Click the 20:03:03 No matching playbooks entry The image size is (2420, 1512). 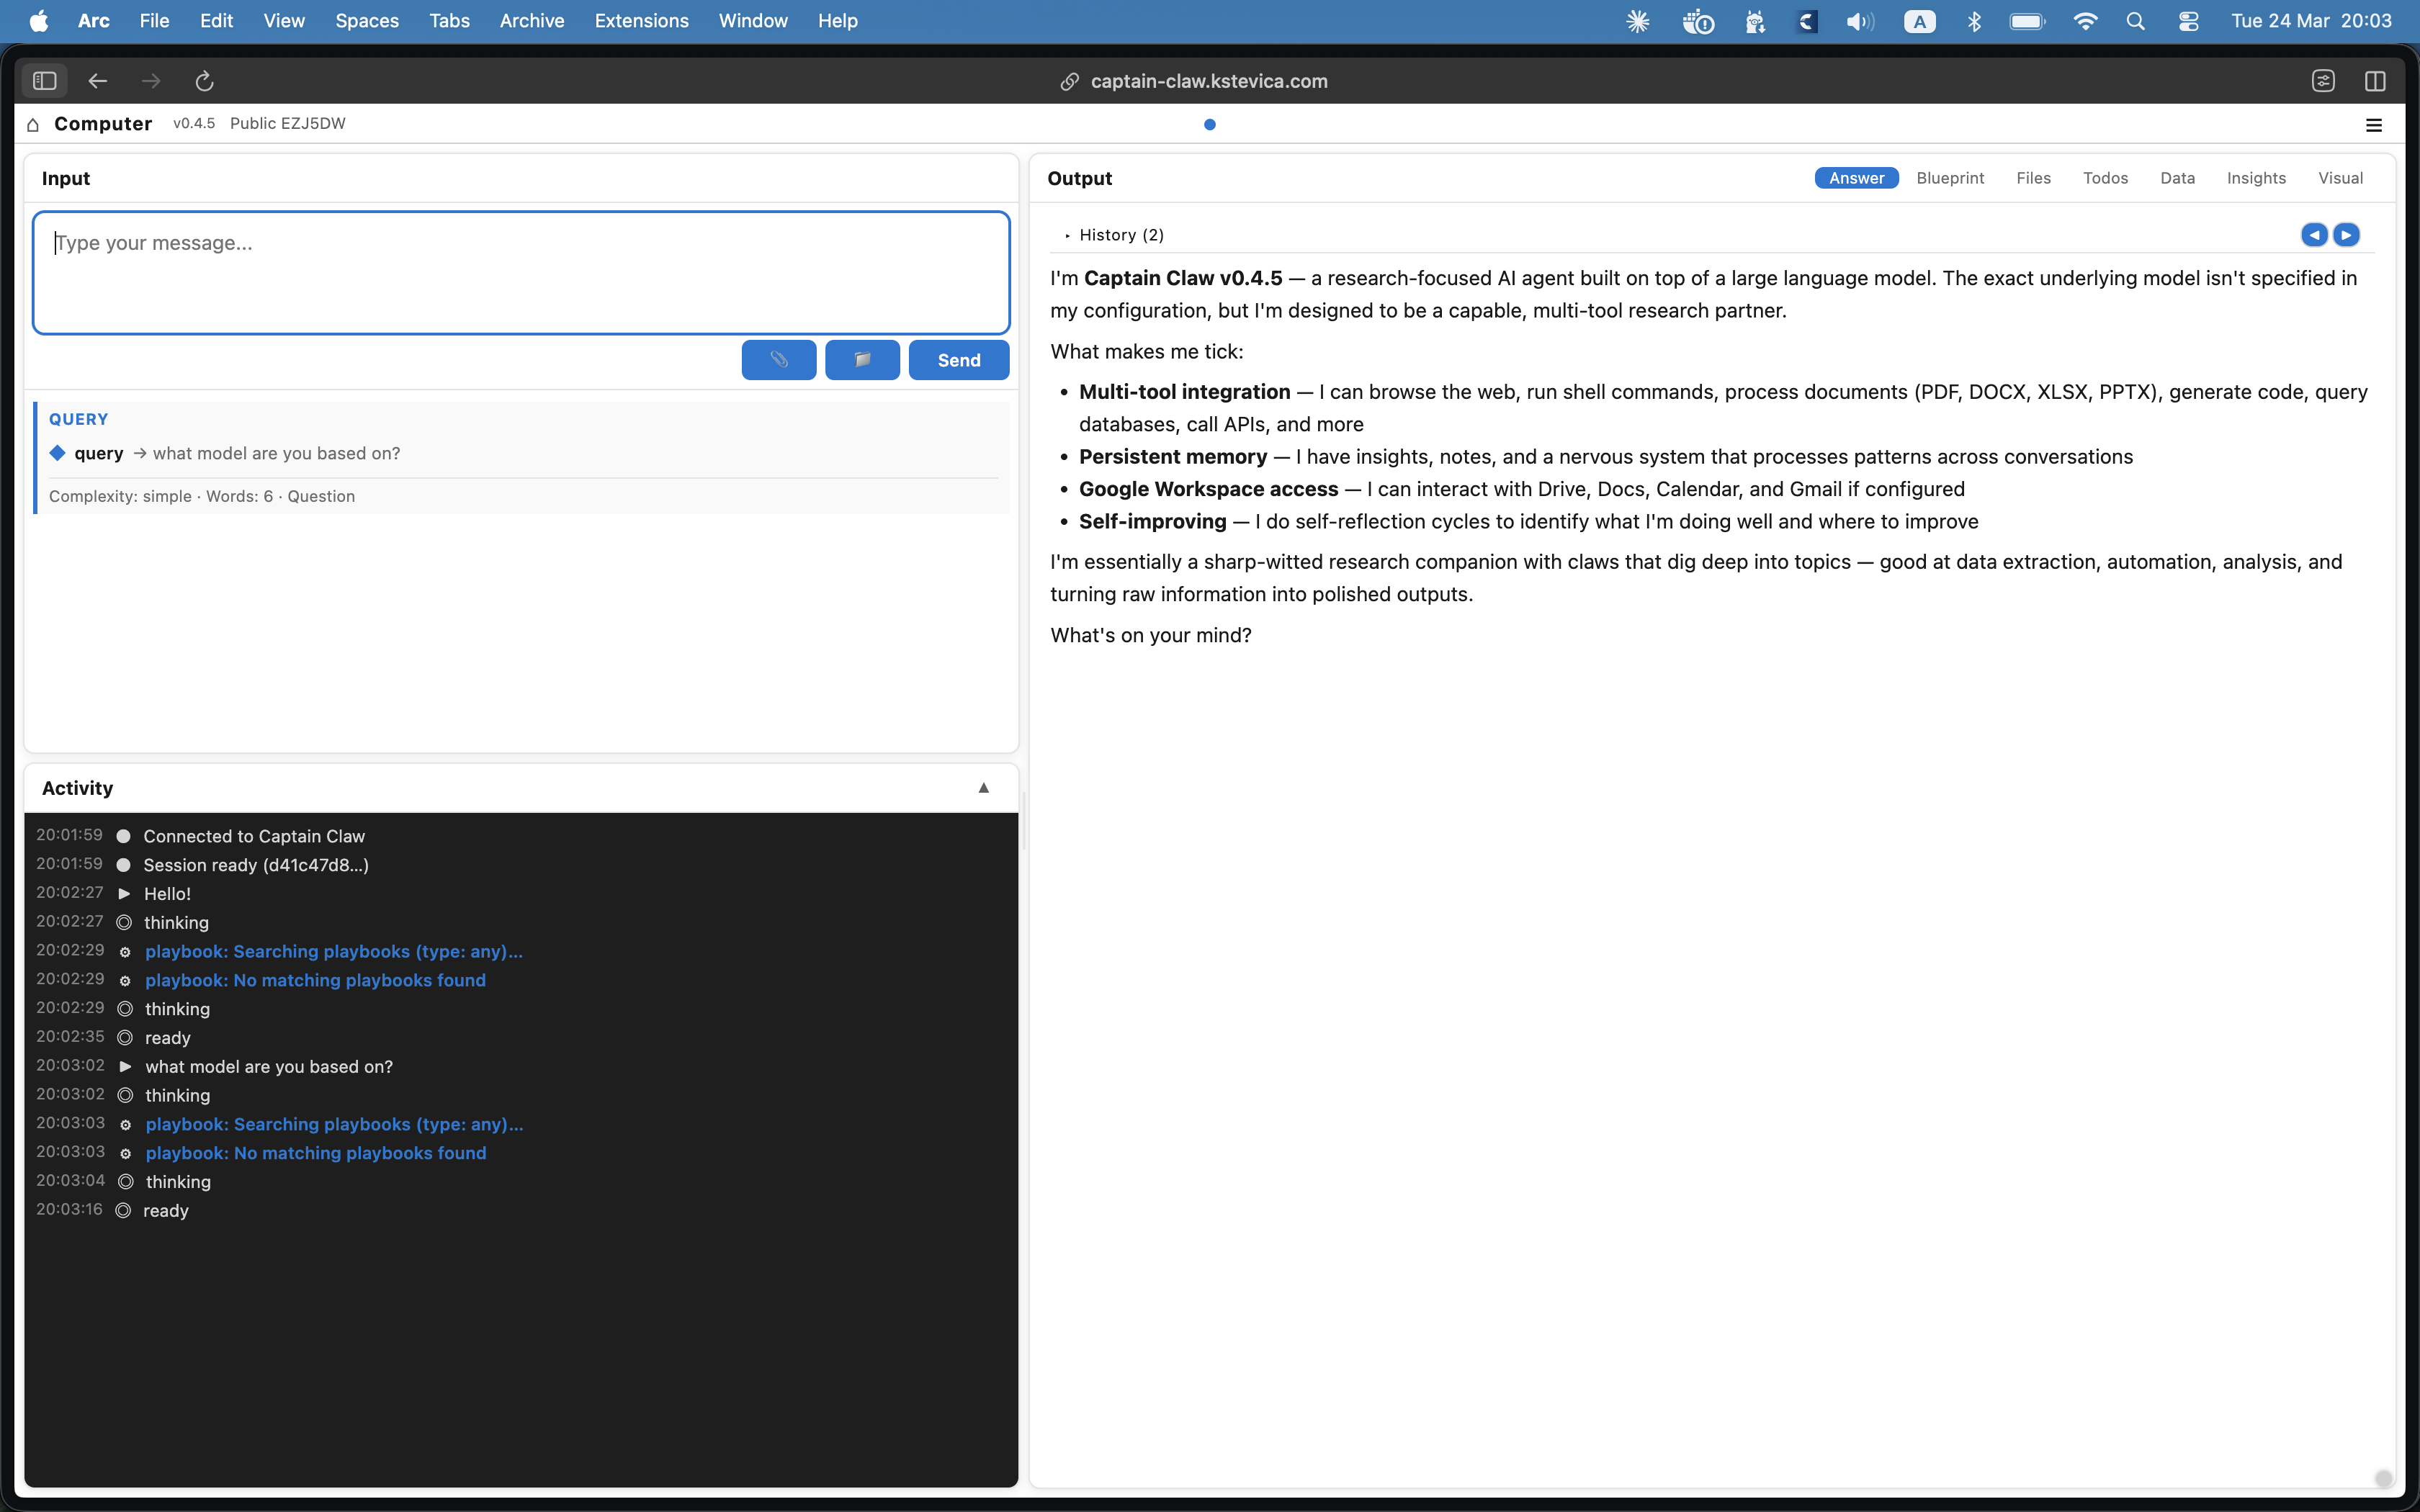click(316, 1153)
